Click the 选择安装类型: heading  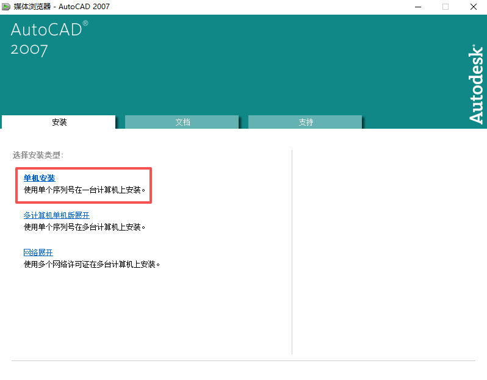38,155
